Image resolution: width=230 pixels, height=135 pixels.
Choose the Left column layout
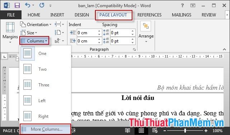tap(45, 100)
